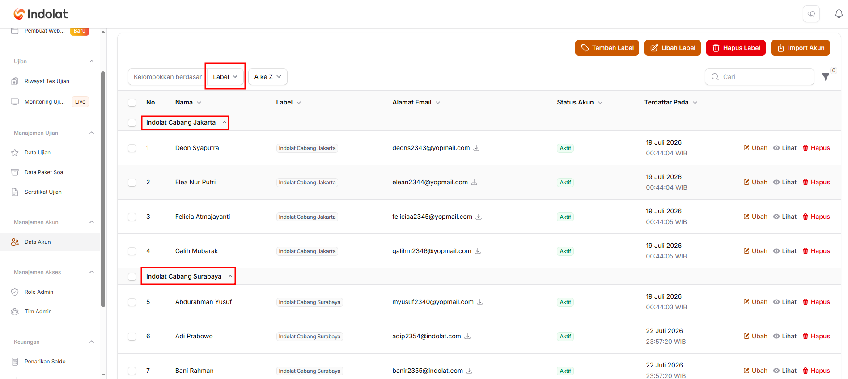Image resolution: width=848 pixels, height=379 pixels.
Task: Download icon next to deons2343@yopmail.com
Action: coord(476,148)
